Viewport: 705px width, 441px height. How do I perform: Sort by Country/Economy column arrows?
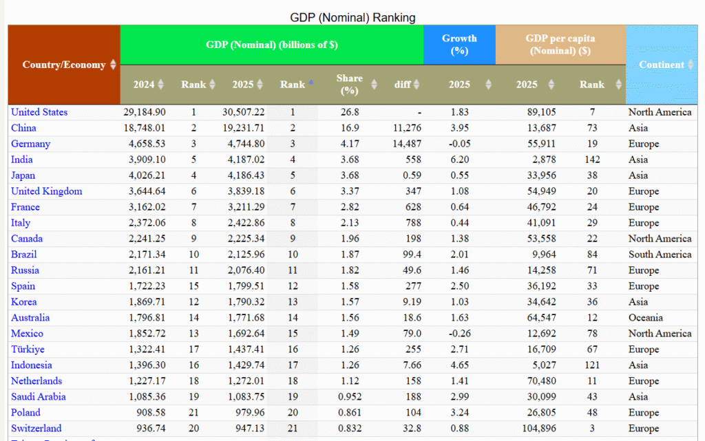[113, 65]
